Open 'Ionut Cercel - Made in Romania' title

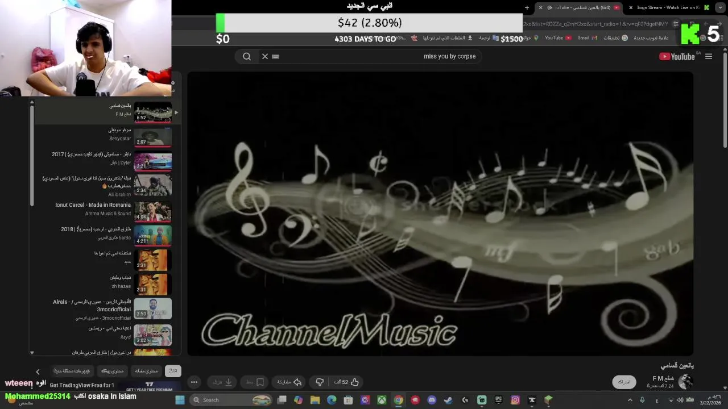pyautogui.click(x=93, y=205)
